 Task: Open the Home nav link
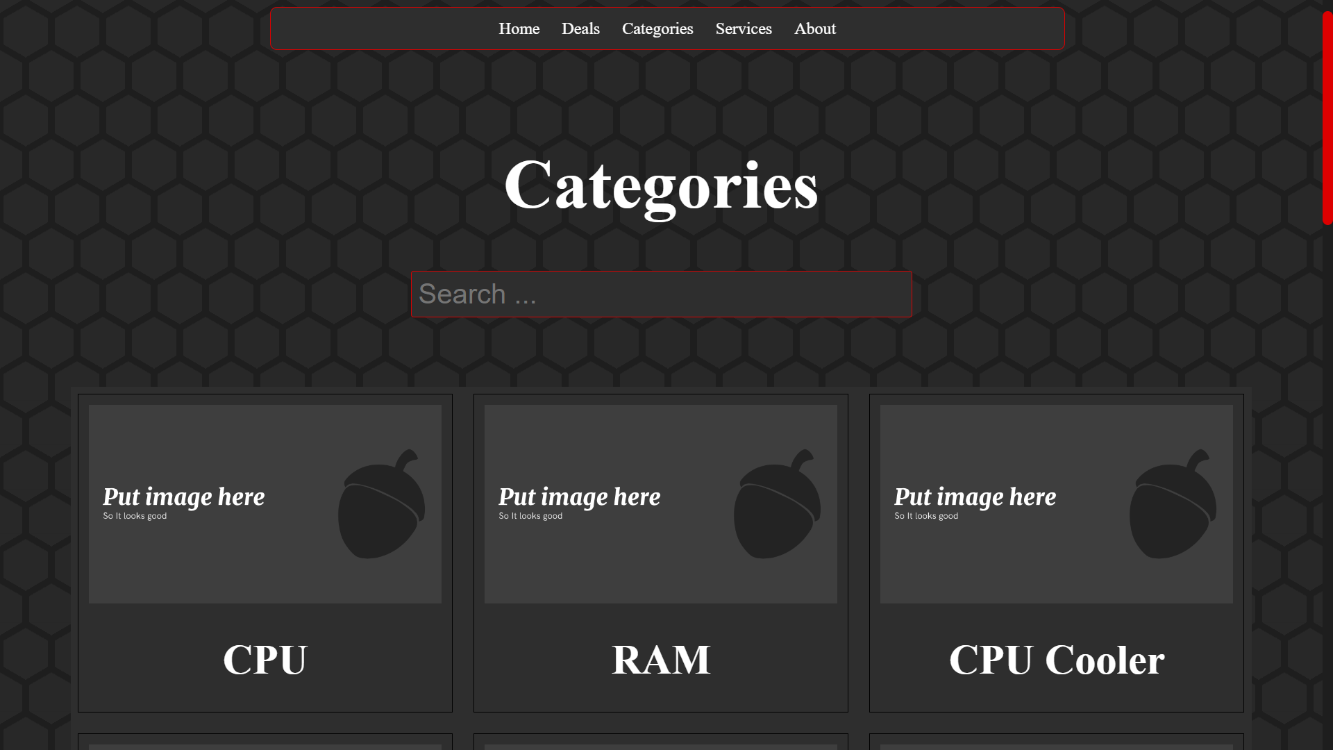[x=519, y=28]
